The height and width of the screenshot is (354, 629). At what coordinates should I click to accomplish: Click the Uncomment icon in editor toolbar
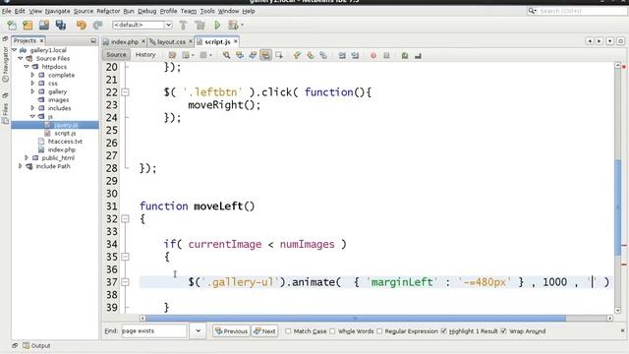418,55
